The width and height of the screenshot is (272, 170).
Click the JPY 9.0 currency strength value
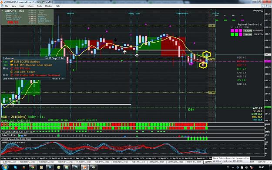click(x=241, y=80)
